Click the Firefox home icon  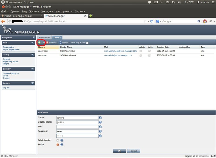click(x=205, y=21)
